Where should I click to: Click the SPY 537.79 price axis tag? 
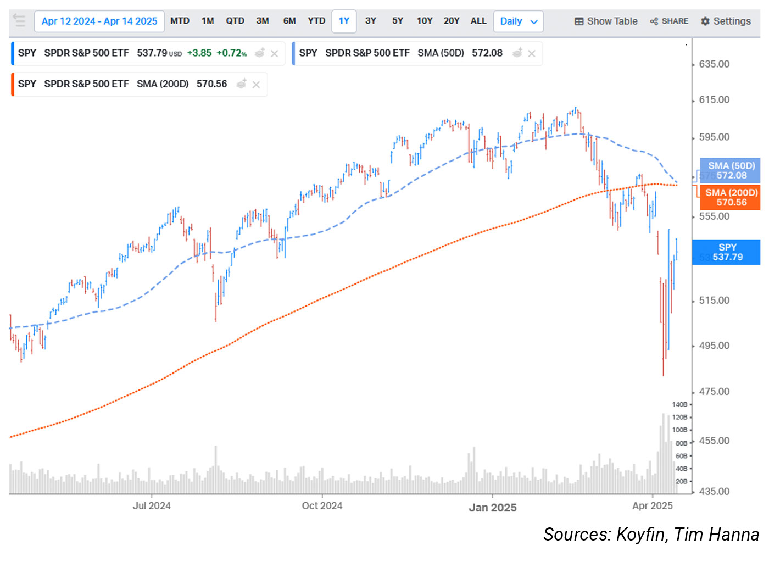pyautogui.click(x=727, y=252)
